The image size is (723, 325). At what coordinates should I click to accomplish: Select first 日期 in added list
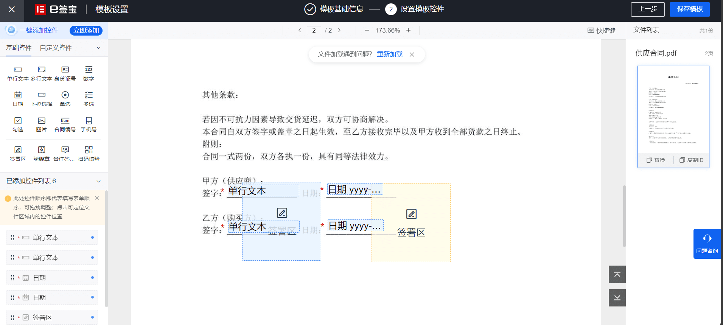coord(52,278)
